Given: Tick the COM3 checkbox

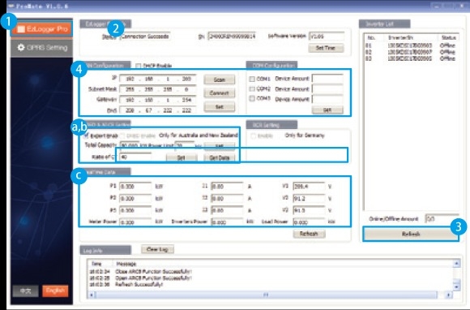Looking at the screenshot, I should coord(252,98).
